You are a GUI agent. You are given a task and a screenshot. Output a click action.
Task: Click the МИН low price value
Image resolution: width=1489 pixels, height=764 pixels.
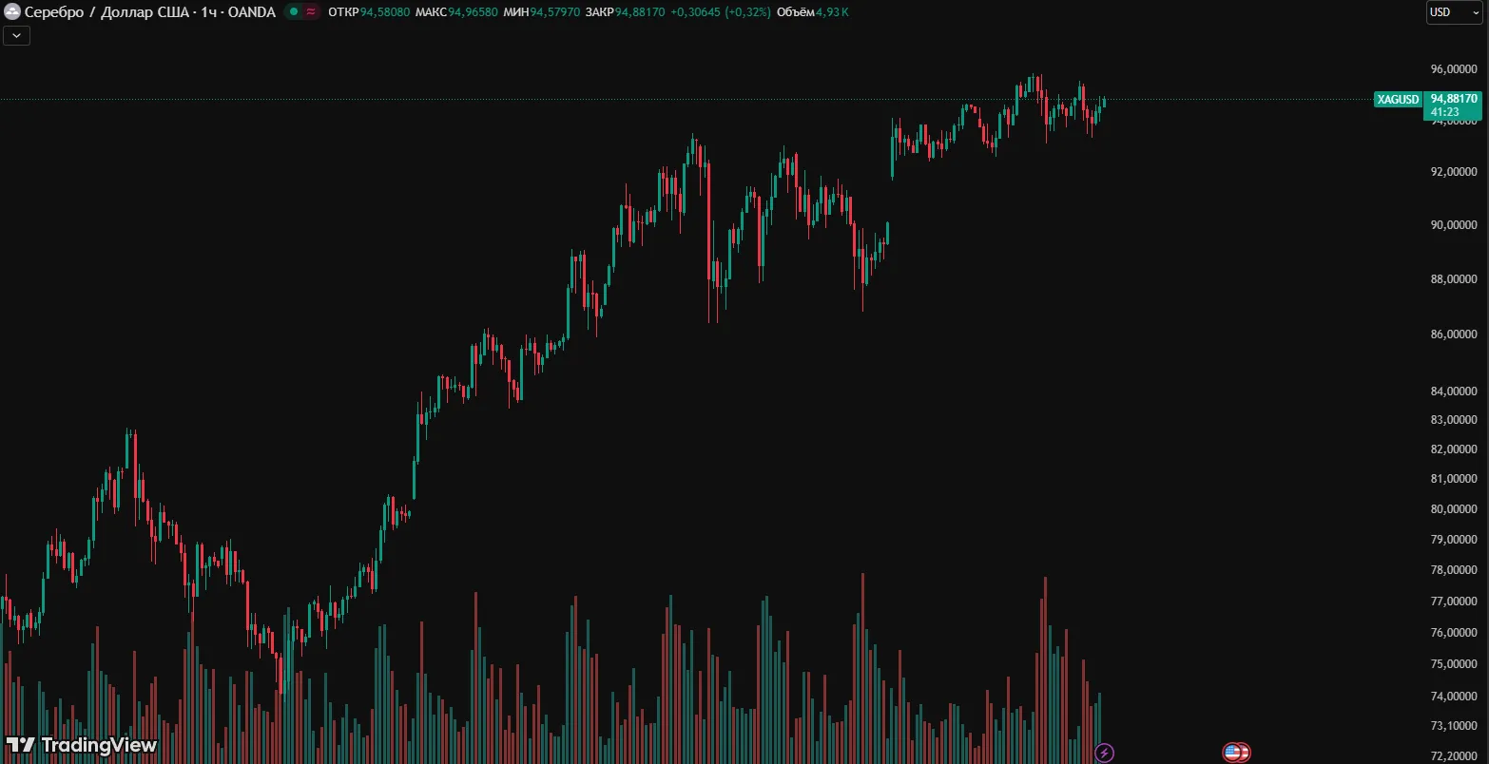click(554, 12)
